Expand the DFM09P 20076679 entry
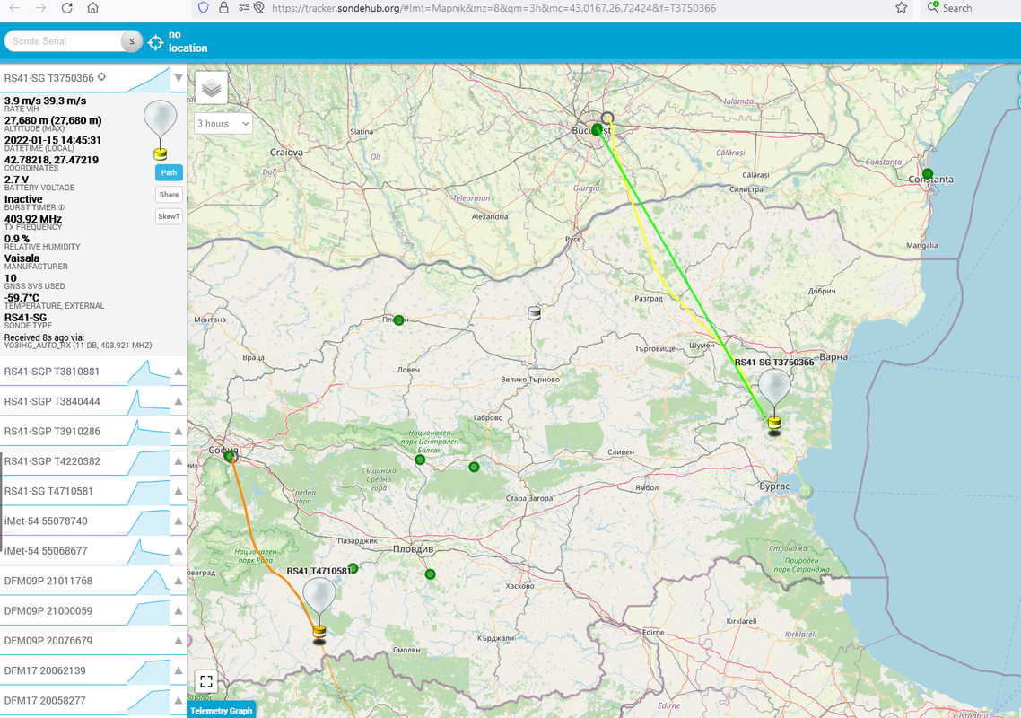The image size is (1021, 718). 179,641
